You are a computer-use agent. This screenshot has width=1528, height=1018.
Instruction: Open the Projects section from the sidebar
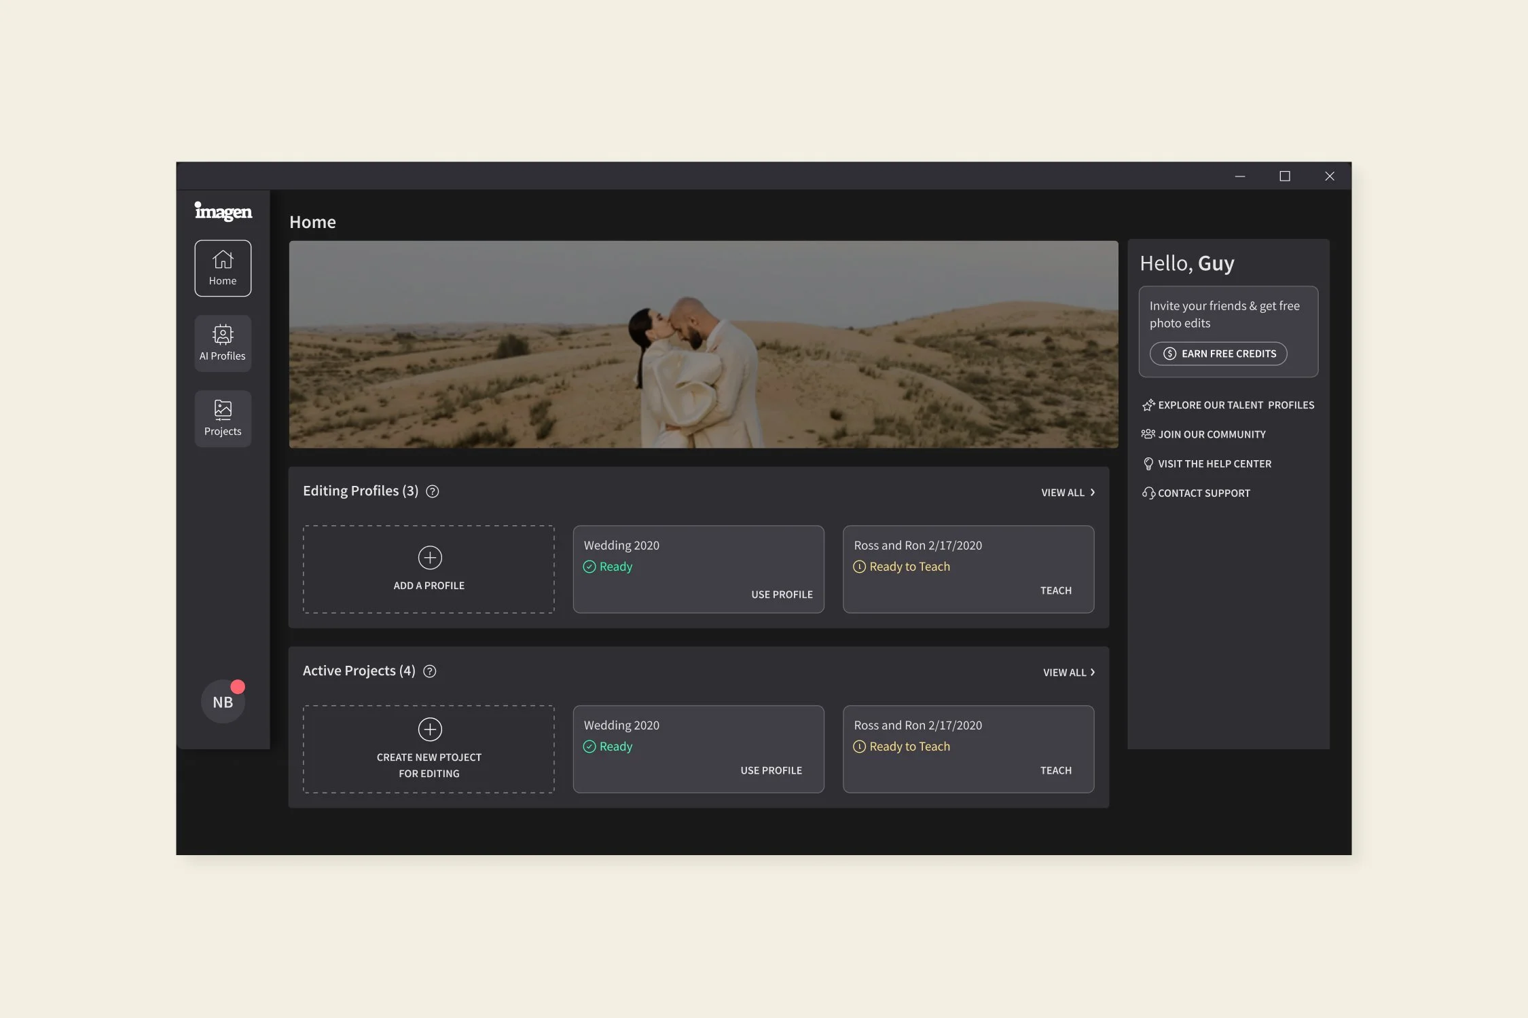point(222,418)
